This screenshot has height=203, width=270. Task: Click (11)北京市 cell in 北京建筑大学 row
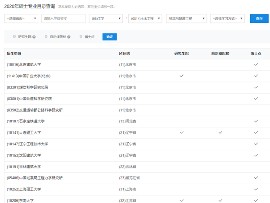point(127,64)
